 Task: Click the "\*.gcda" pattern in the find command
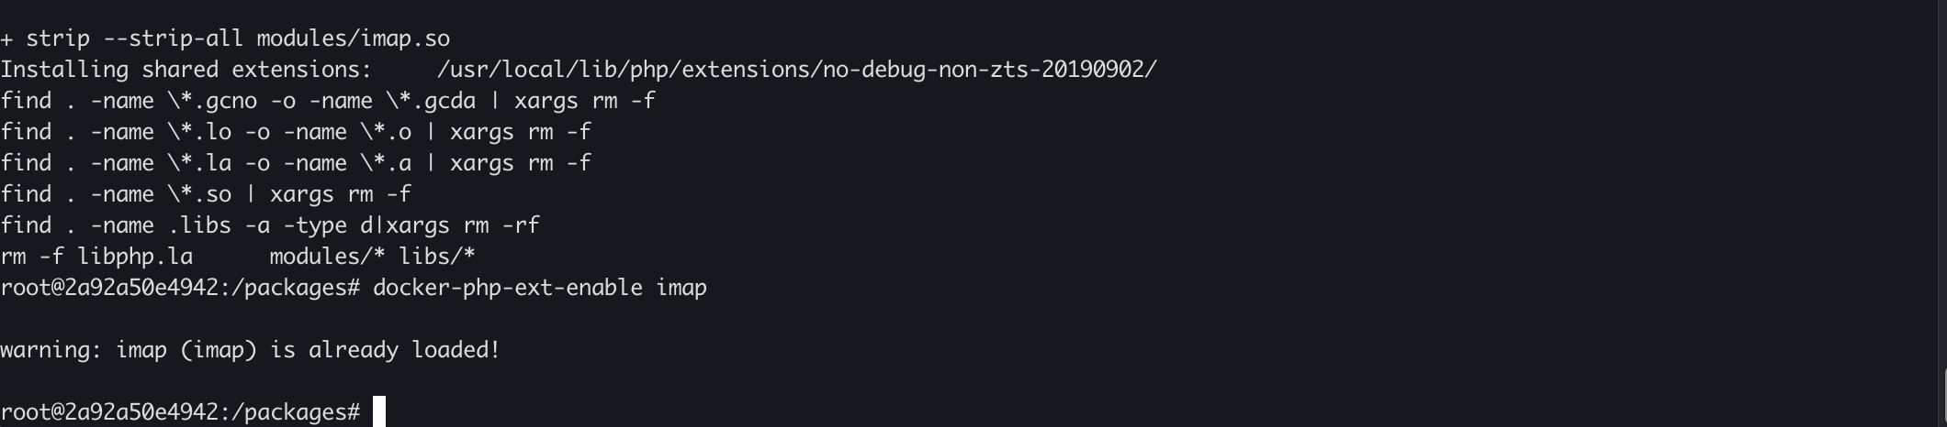(430, 101)
